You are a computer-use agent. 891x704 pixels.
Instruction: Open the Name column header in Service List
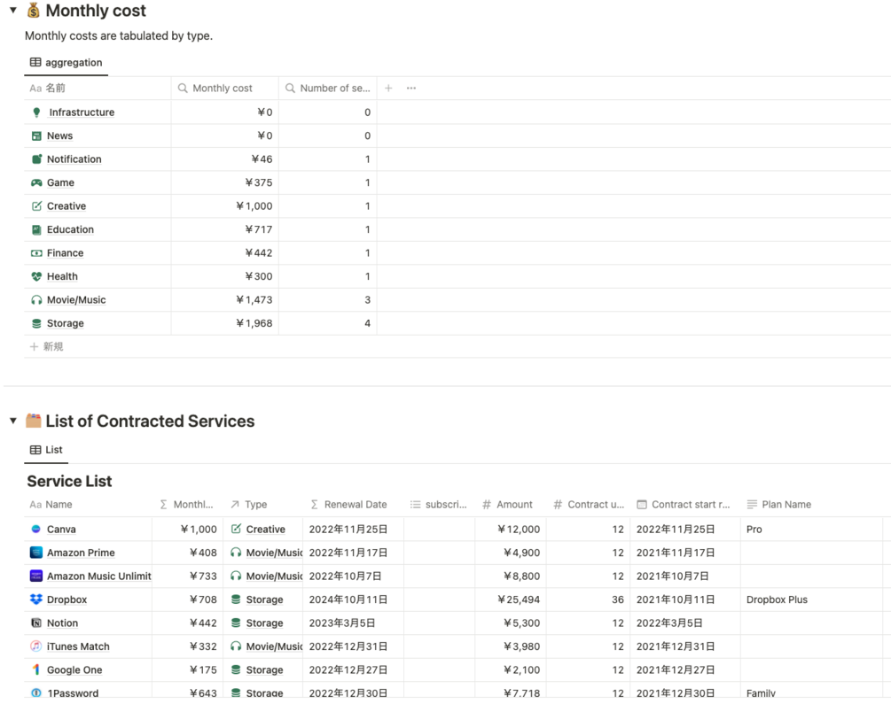(x=88, y=504)
